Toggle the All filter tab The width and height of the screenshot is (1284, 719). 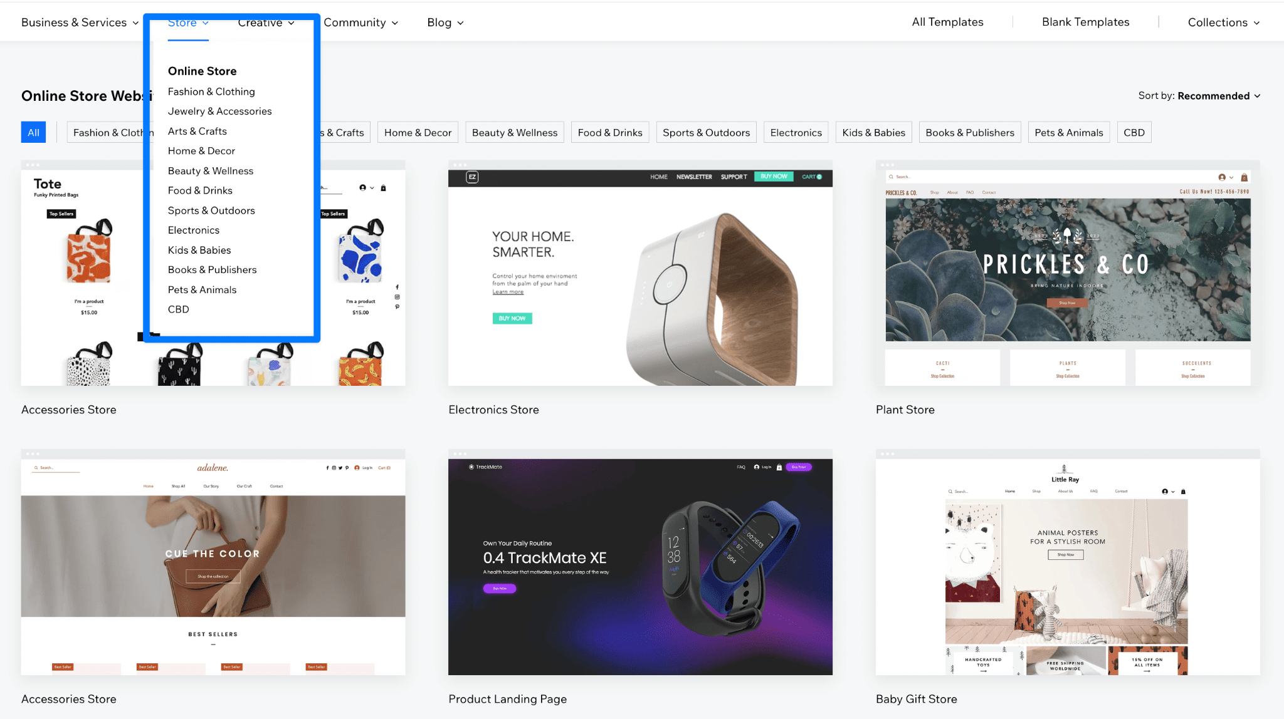[x=33, y=132]
